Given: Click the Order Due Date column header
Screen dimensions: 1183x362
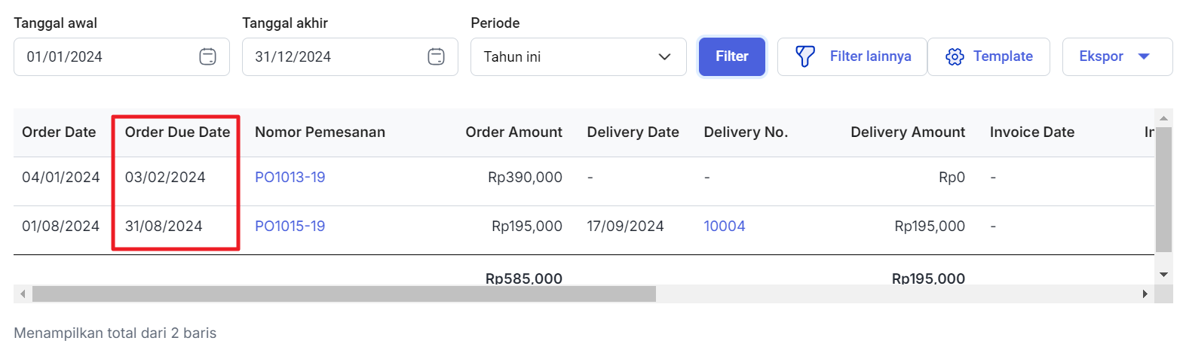Looking at the screenshot, I should coord(177,132).
